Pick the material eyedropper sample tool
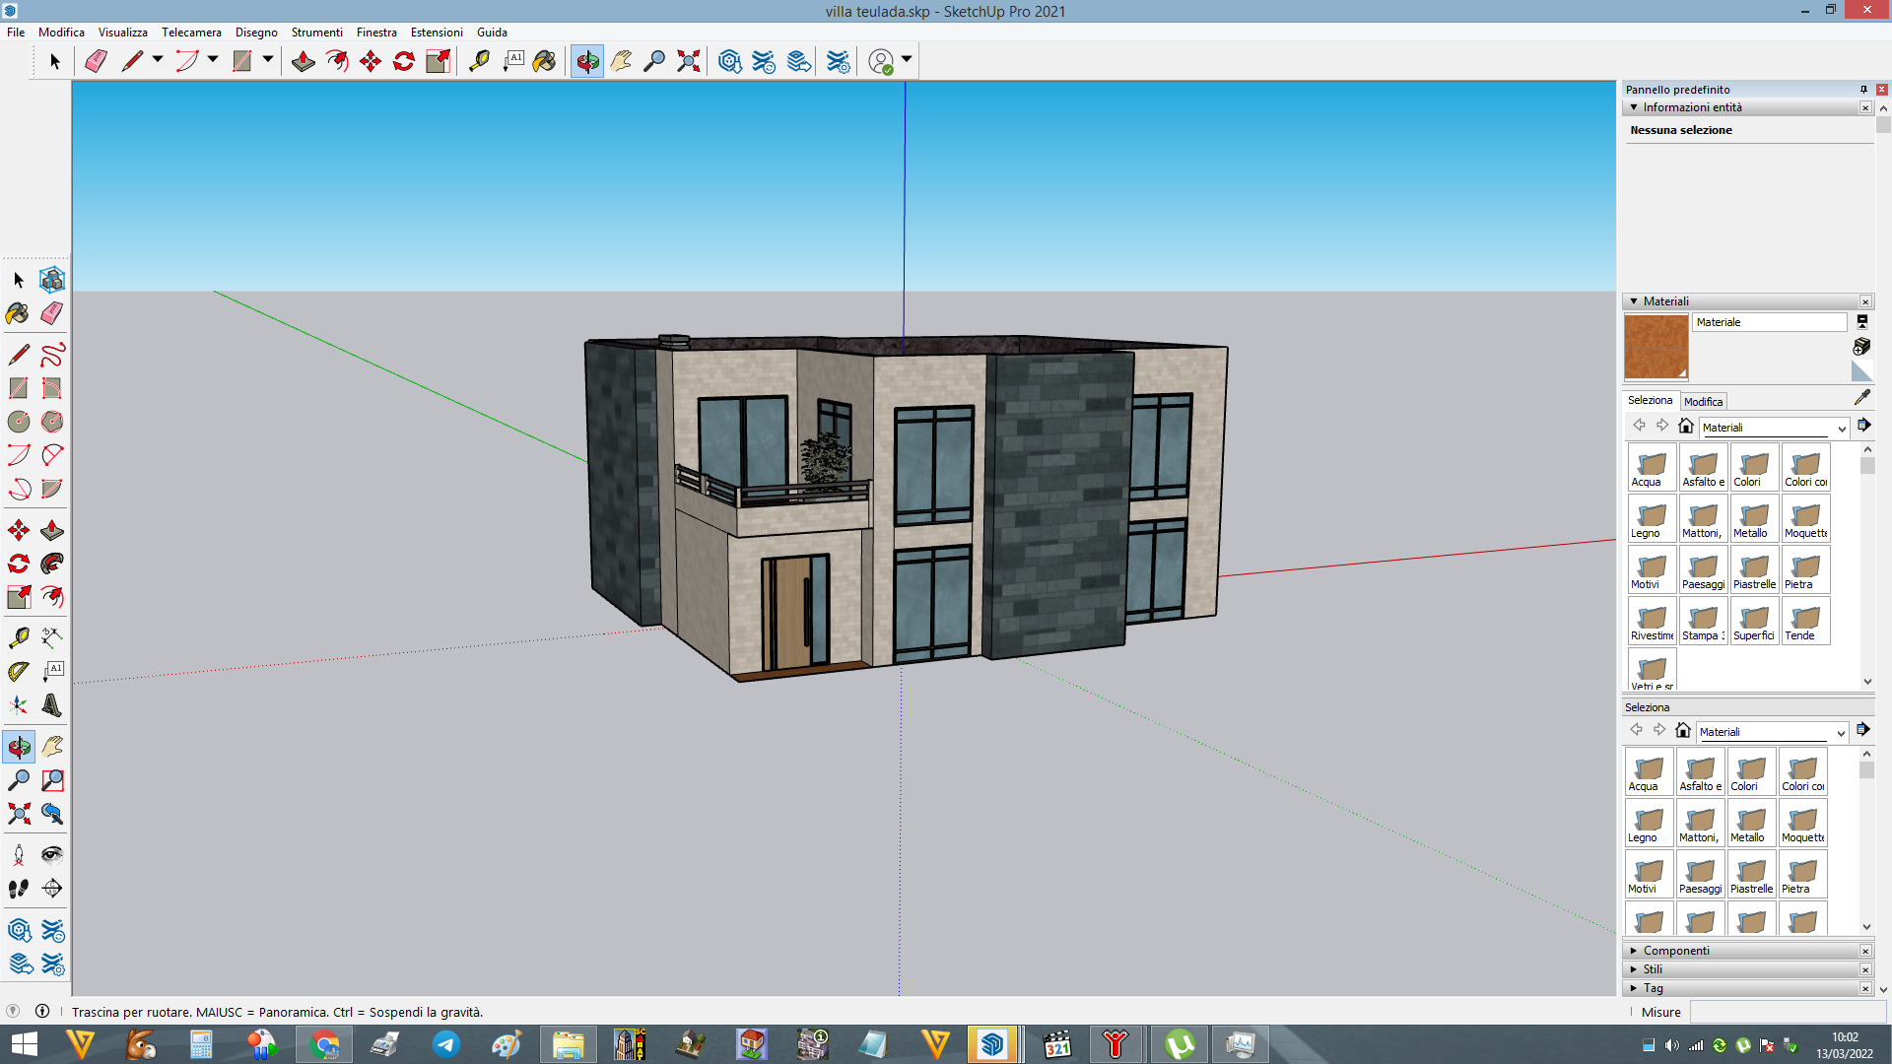This screenshot has width=1892, height=1064. (1861, 397)
